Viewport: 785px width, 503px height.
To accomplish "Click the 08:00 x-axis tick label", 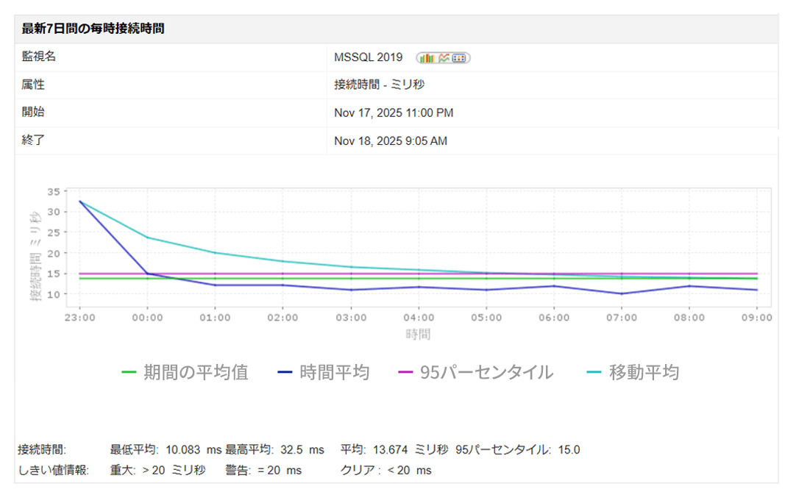I will pyautogui.click(x=689, y=318).
